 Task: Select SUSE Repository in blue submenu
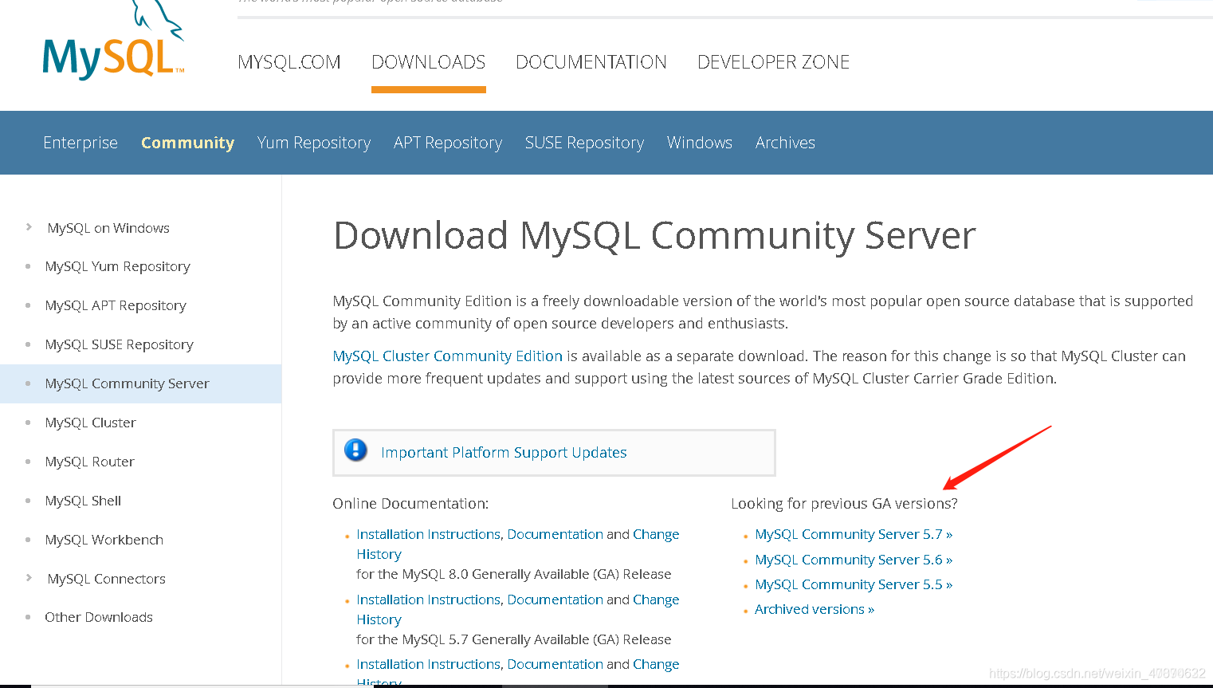[585, 143]
